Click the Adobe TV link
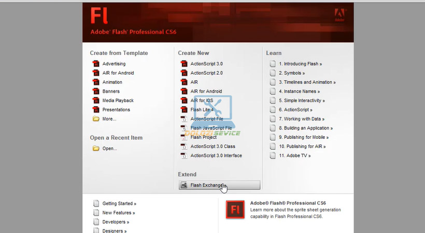The height and width of the screenshot is (233, 425). (x=295, y=156)
